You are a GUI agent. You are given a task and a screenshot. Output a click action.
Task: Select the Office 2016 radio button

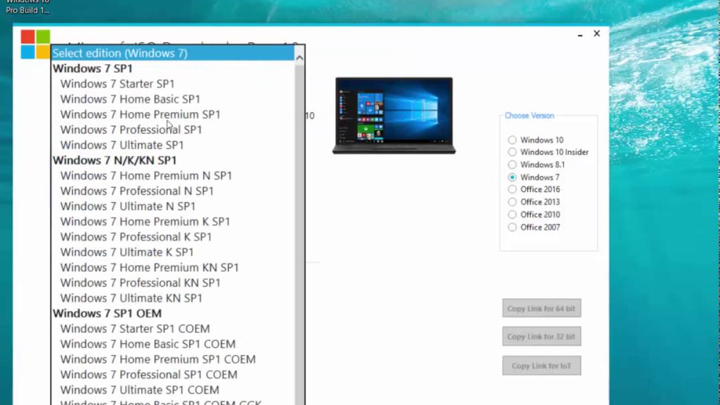(x=512, y=190)
